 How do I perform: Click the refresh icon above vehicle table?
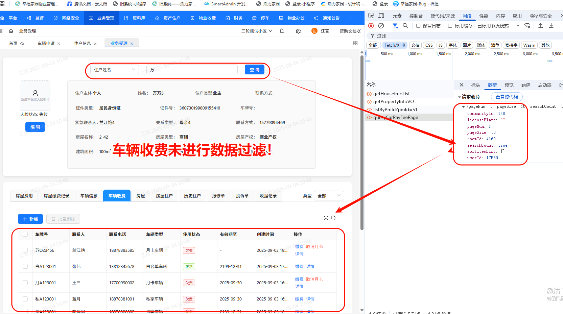tap(333, 218)
